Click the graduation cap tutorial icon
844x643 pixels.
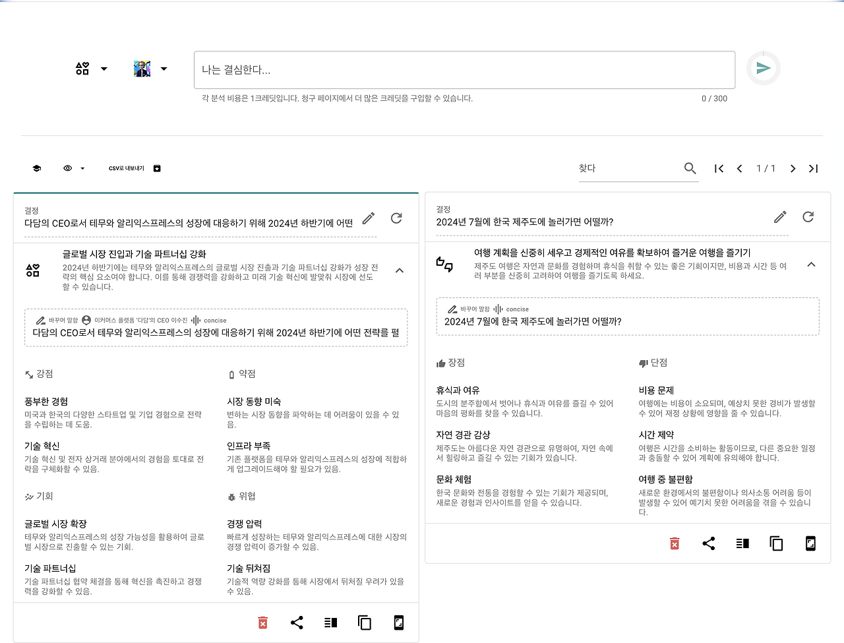pyautogui.click(x=37, y=168)
